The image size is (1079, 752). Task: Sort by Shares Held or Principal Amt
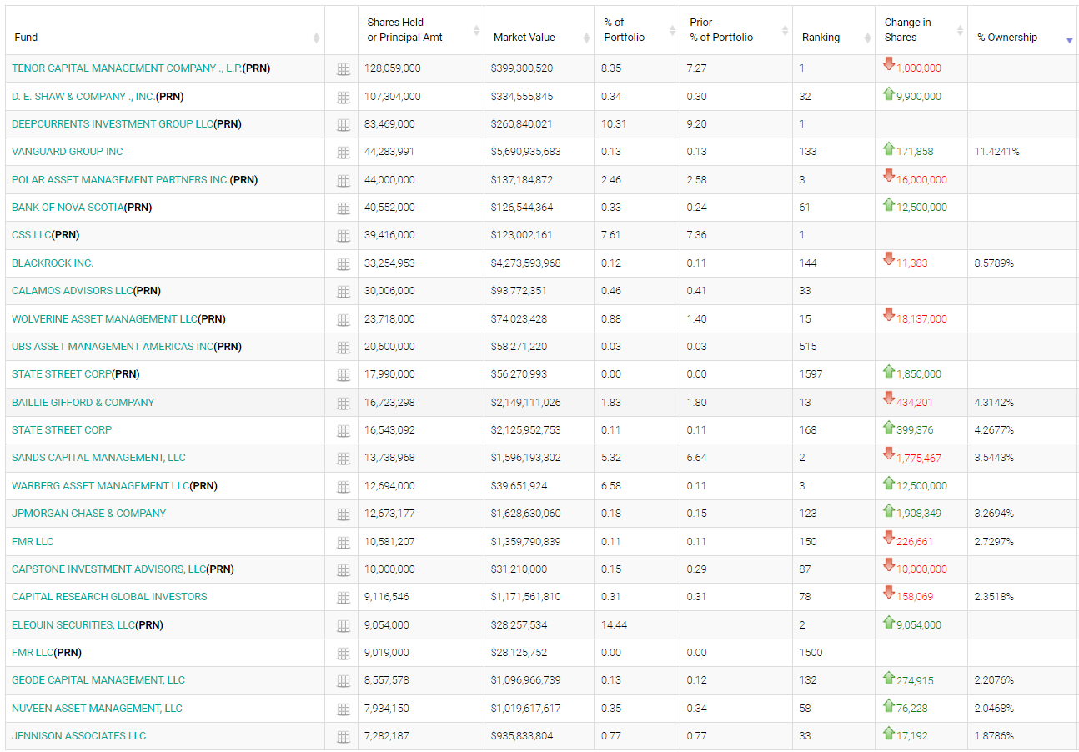pyautogui.click(x=476, y=30)
